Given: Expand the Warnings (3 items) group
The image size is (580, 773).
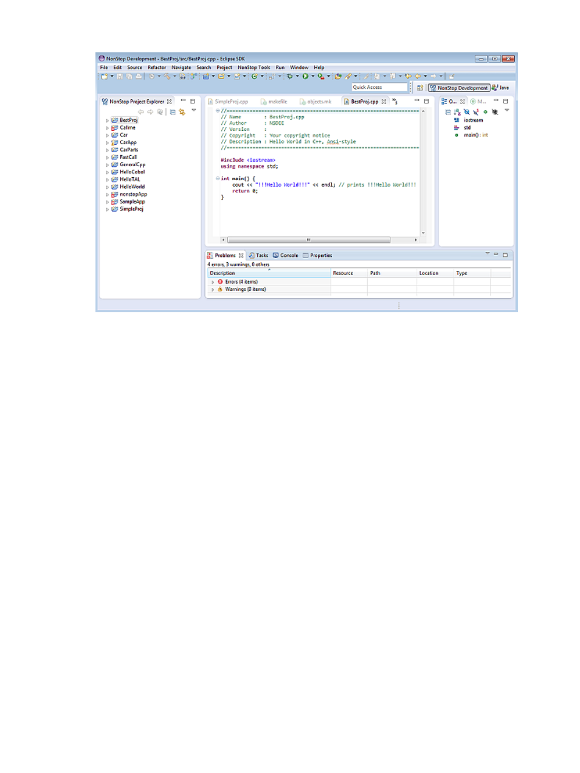Looking at the screenshot, I should (x=213, y=290).
